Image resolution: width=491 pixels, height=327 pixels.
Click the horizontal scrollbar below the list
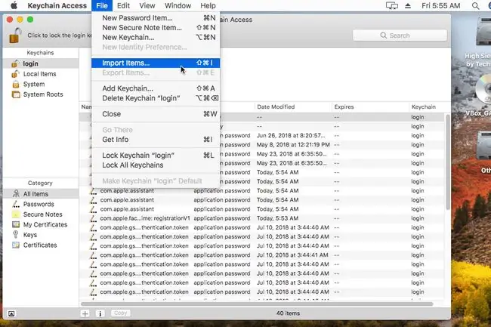(257, 304)
